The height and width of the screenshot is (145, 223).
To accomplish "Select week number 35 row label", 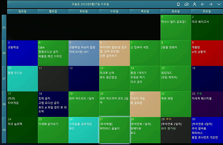I will click(x=4, y=27).
